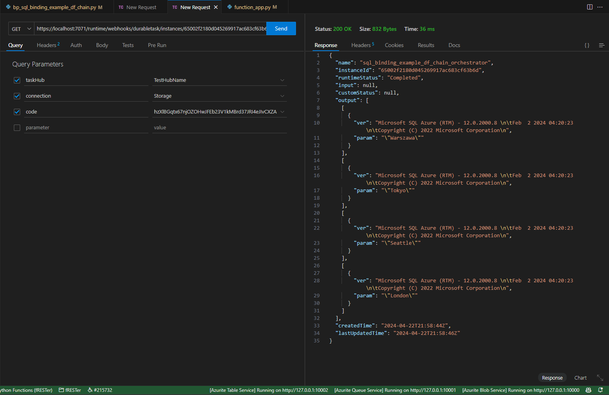The height and width of the screenshot is (395, 609).
Task: Click the Copilot icon in status bar
Action: 588,390
